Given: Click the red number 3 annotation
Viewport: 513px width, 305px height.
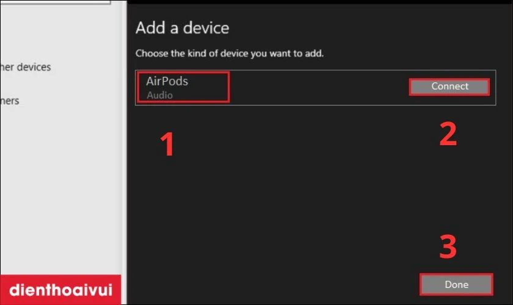Looking at the screenshot, I should pos(448,246).
